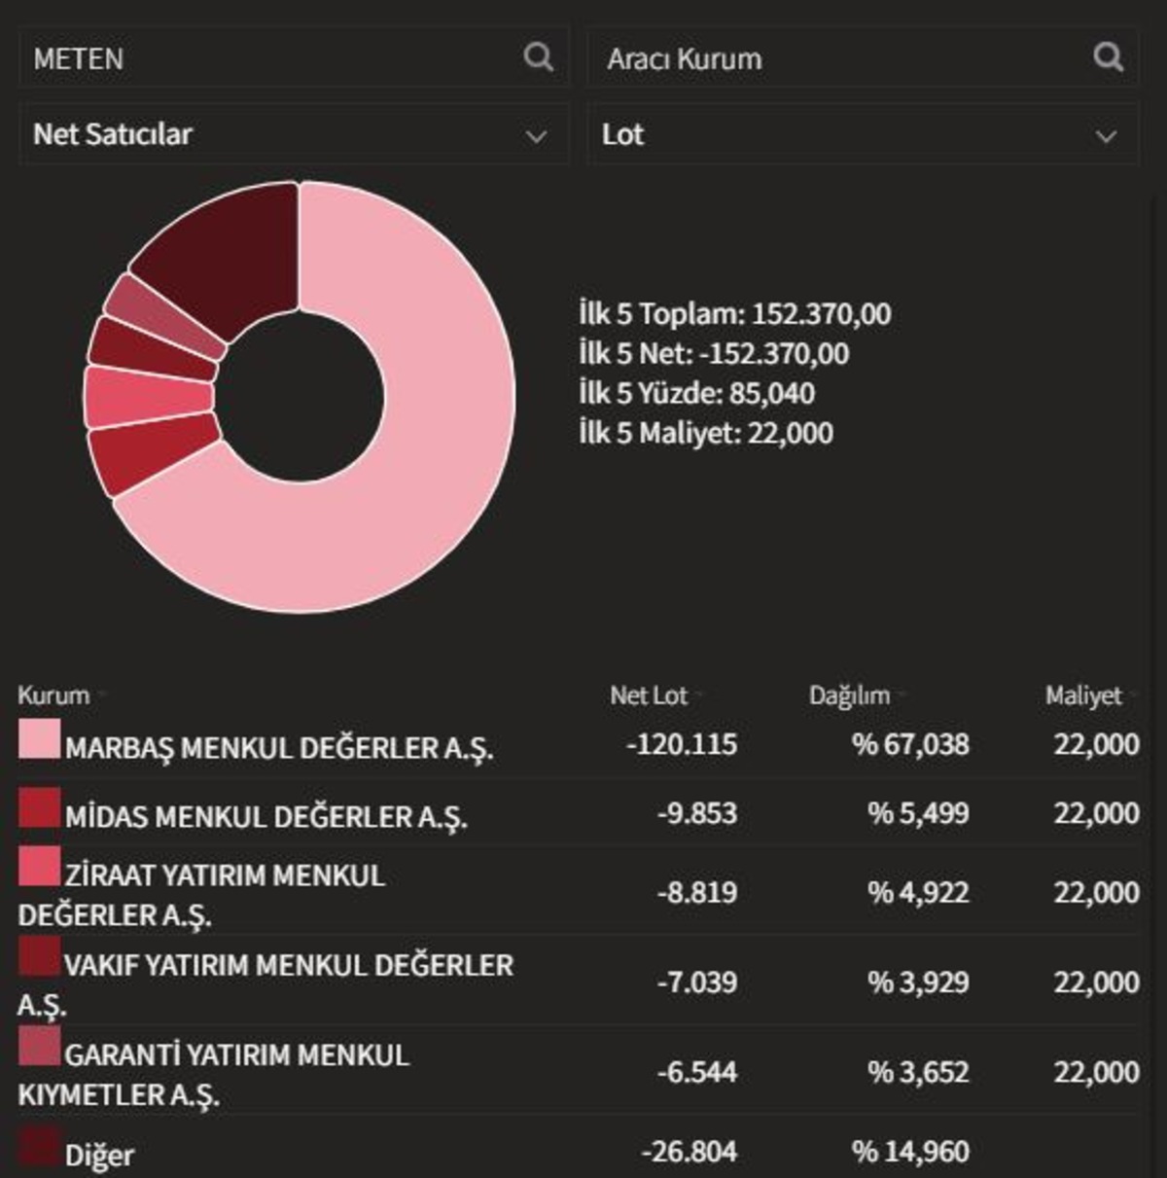This screenshot has height=1178, width=1167.
Task: Click the net lot value -7.039
Action: coord(697,982)
